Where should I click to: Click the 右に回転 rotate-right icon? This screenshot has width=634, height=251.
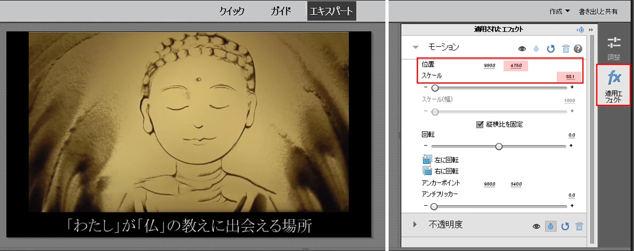[x=427, y=171]
